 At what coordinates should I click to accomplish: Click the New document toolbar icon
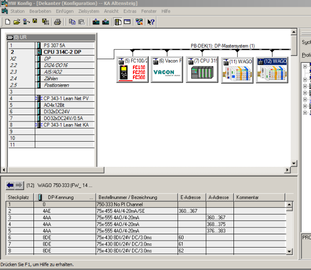click(x=8, y=22)
